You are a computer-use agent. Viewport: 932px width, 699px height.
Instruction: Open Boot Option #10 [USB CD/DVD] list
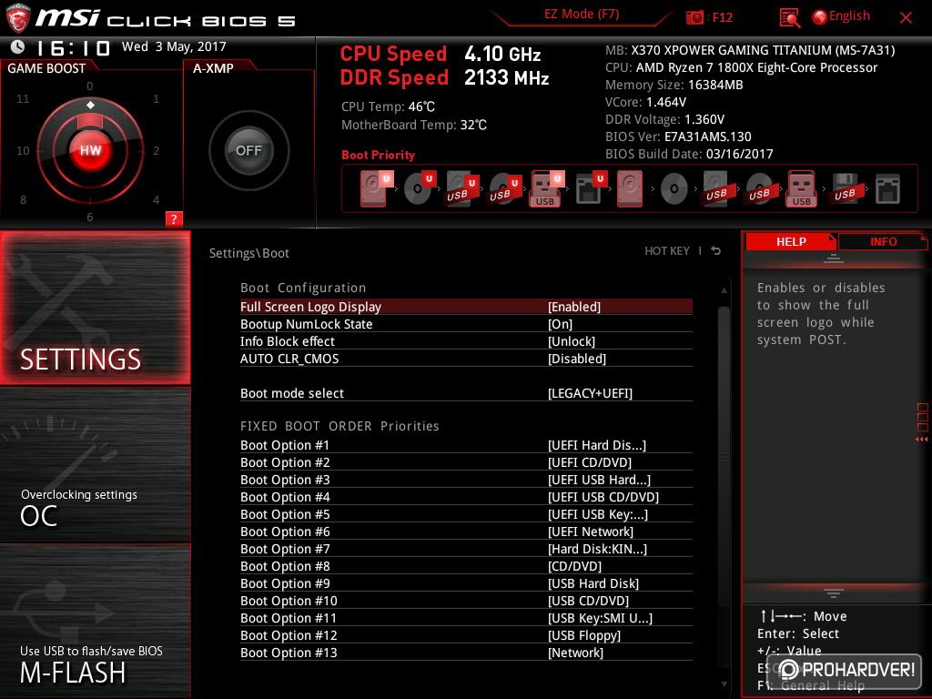click(x=466, y=601)
